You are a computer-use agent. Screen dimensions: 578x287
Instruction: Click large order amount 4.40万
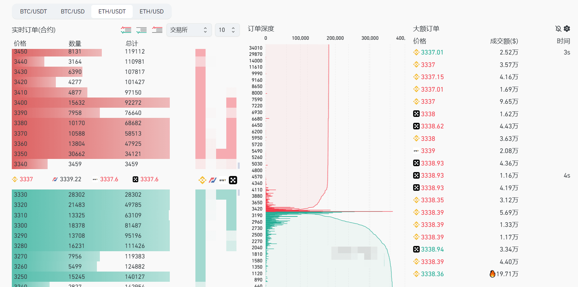click(509, 262)
